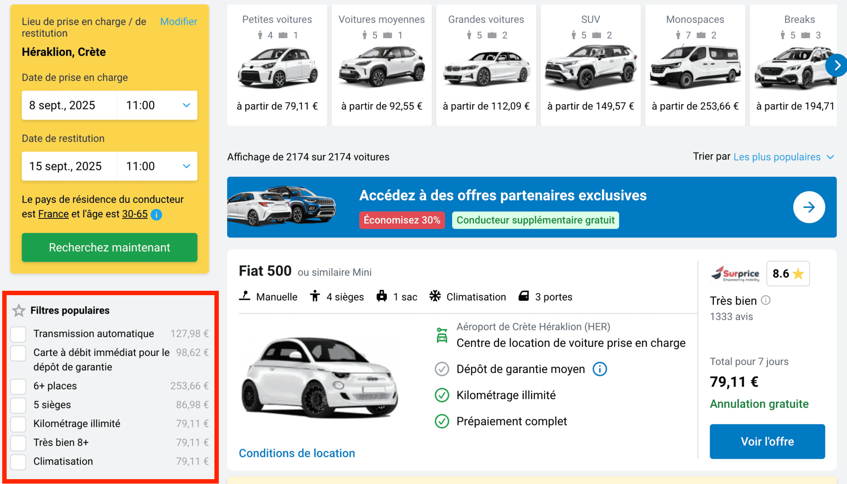The image size is (847, 484).
Task: Tick the 5 sièges filter checkbox
Action: pos(19,405)
